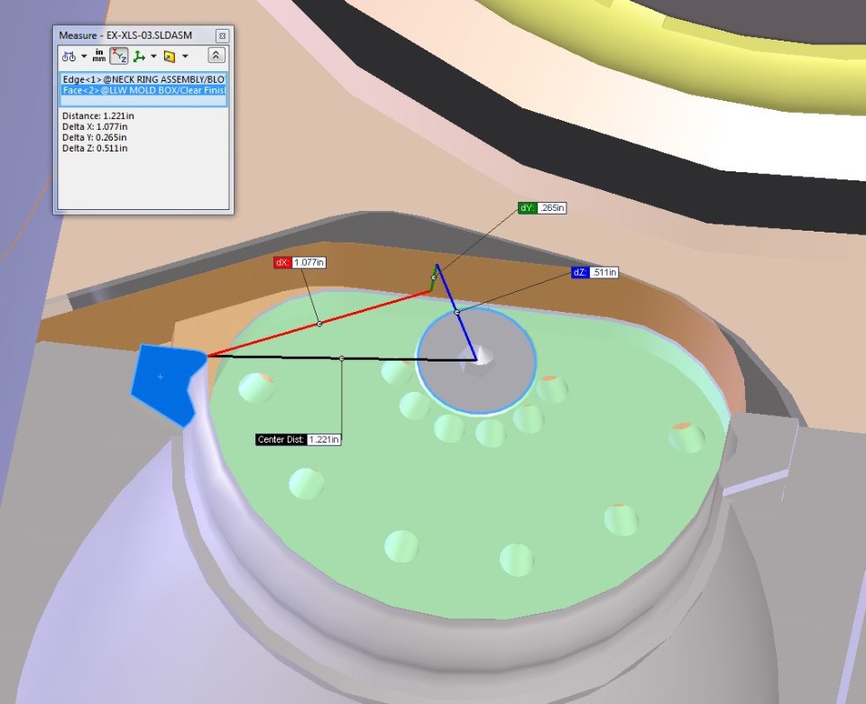Screen dimensions: 866x704
Task: Select Edge<1>@NECK RING ASSEMBLY in selection list
Action: pos(143,79)
